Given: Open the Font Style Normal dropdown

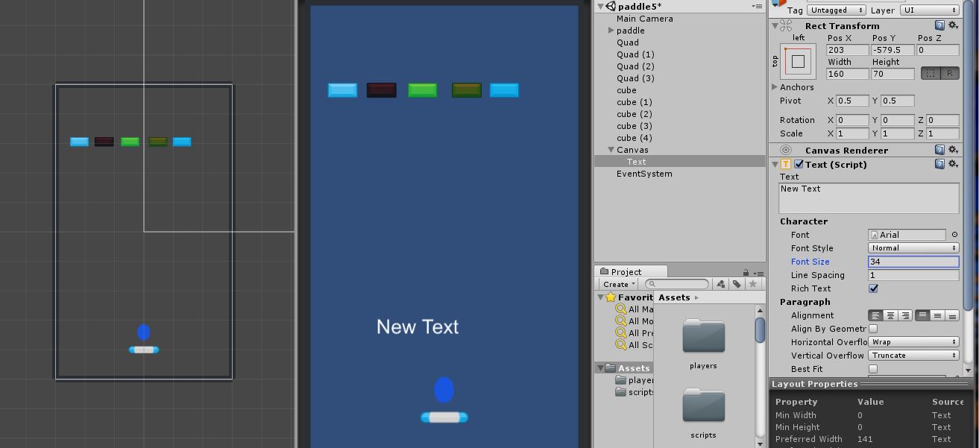Looking at the screenshot, I should pos(913,247).
